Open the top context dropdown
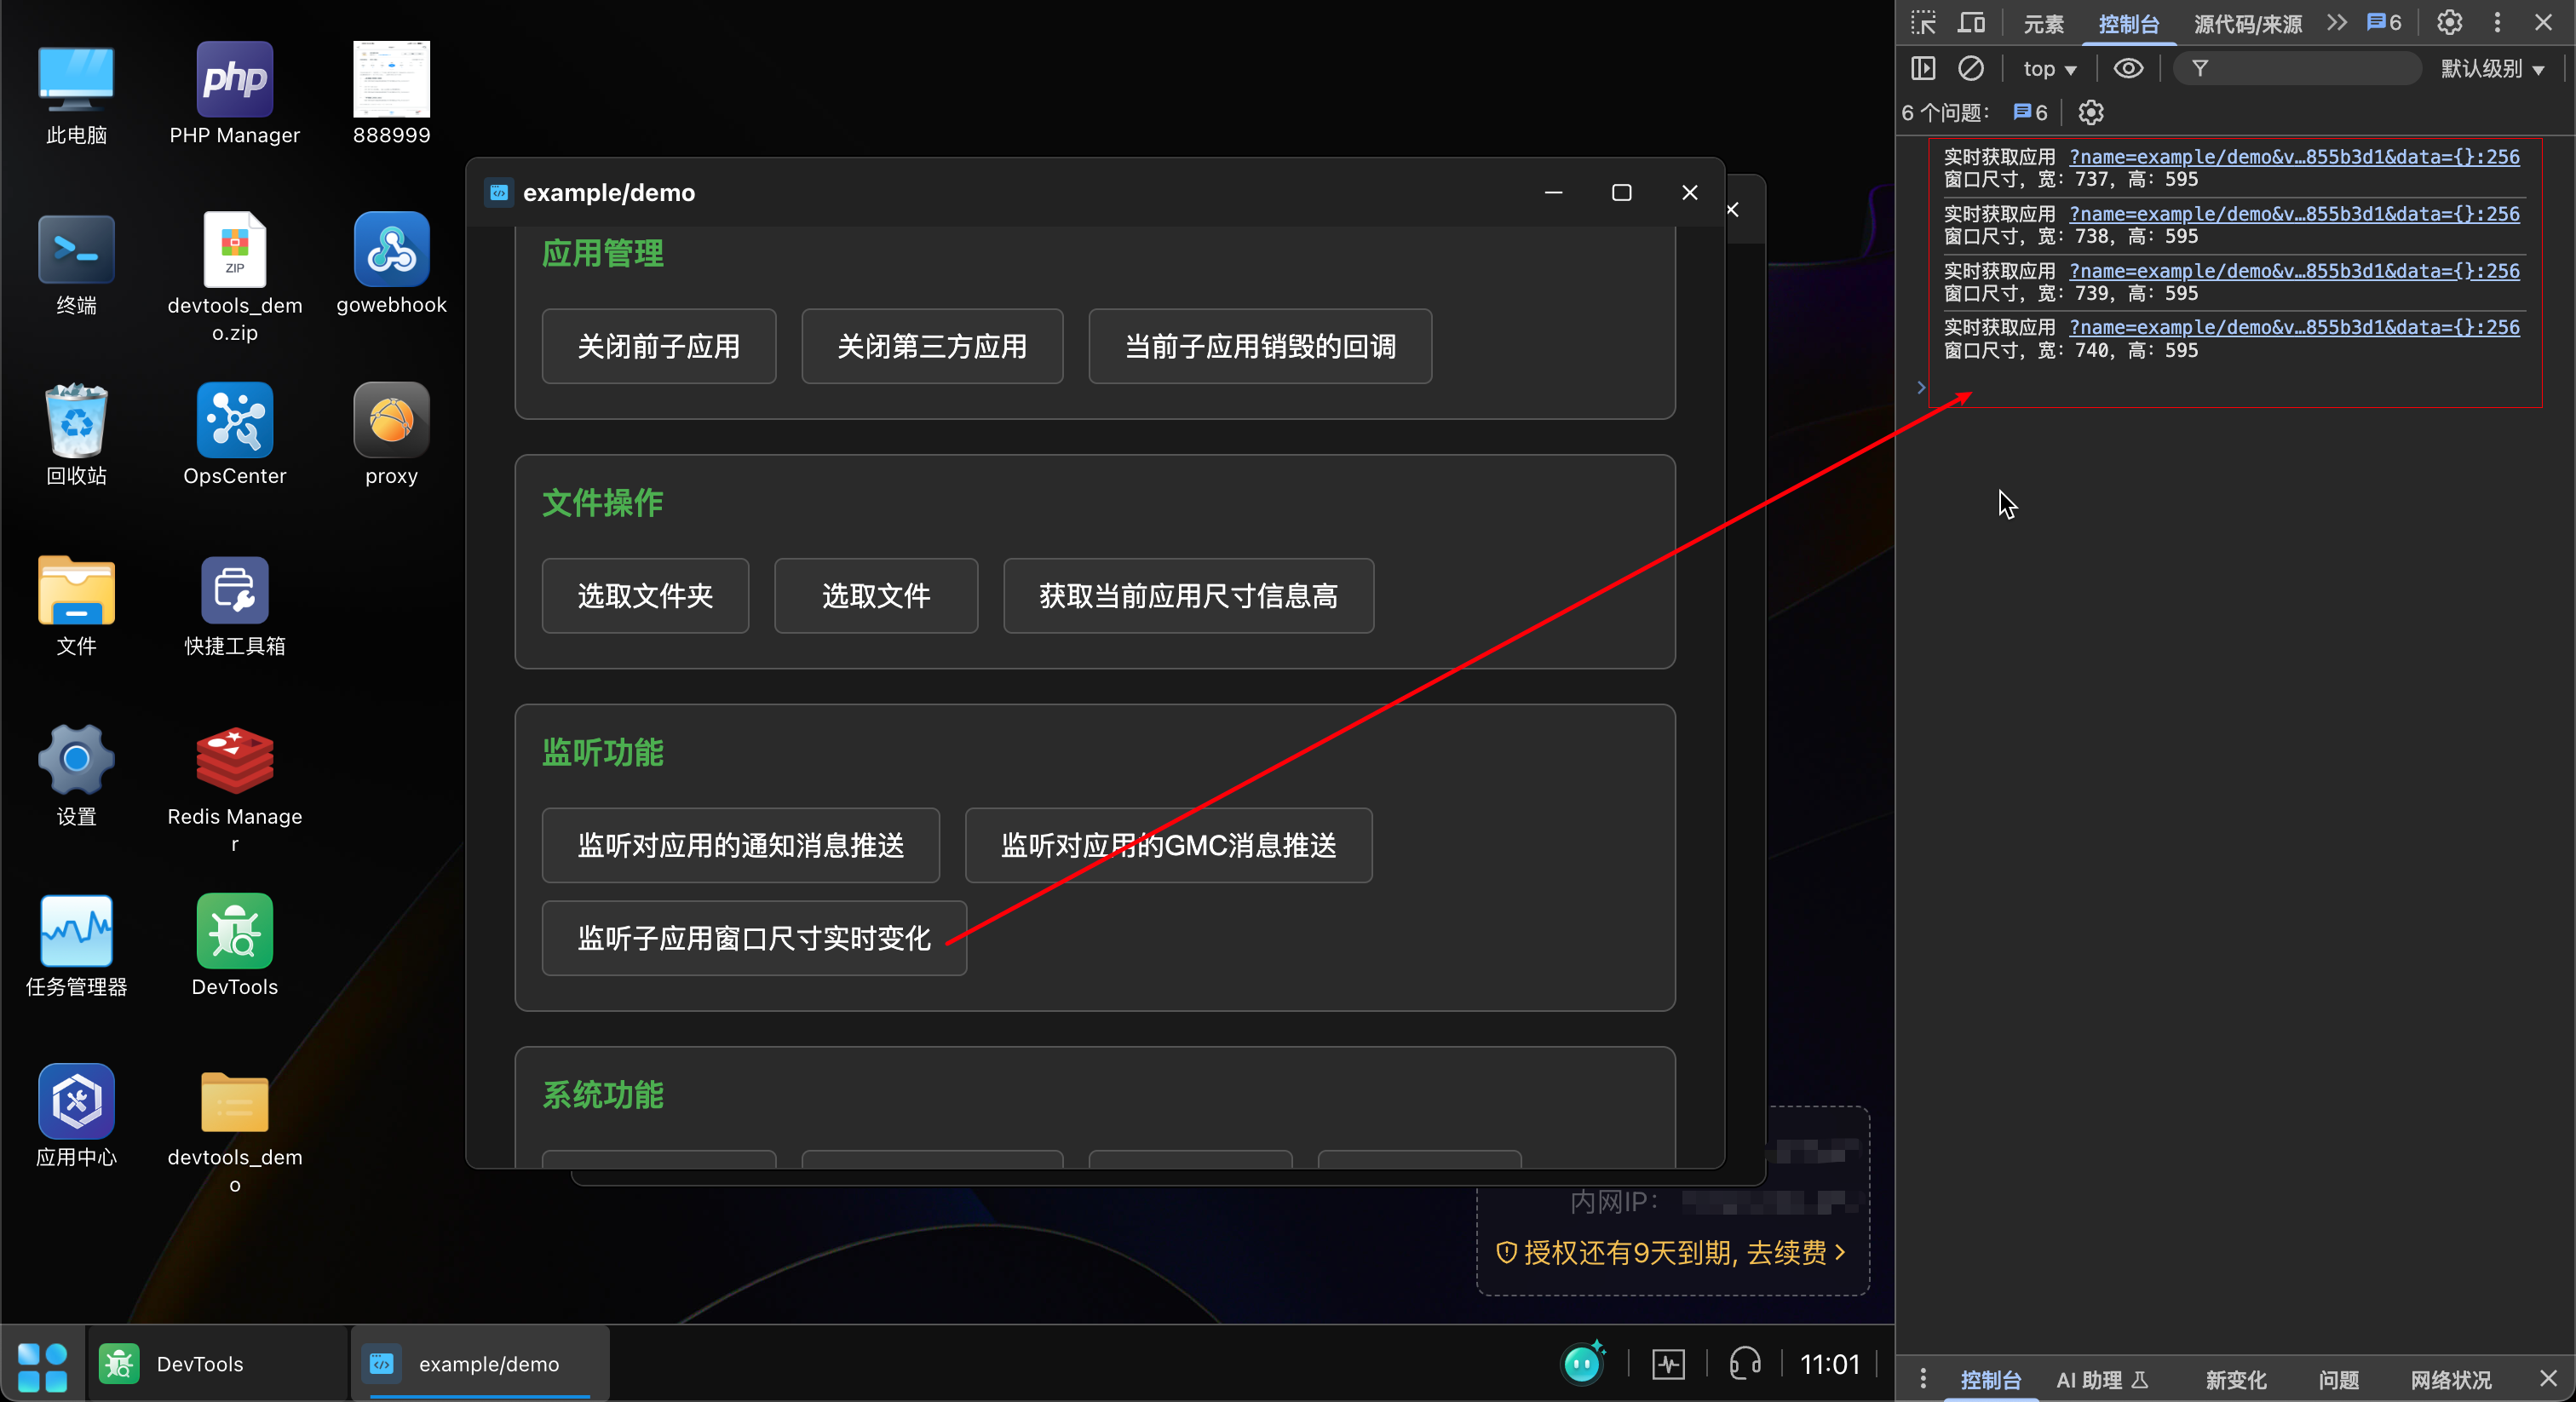2576x1402 pixels. (x=2049, y=69)
